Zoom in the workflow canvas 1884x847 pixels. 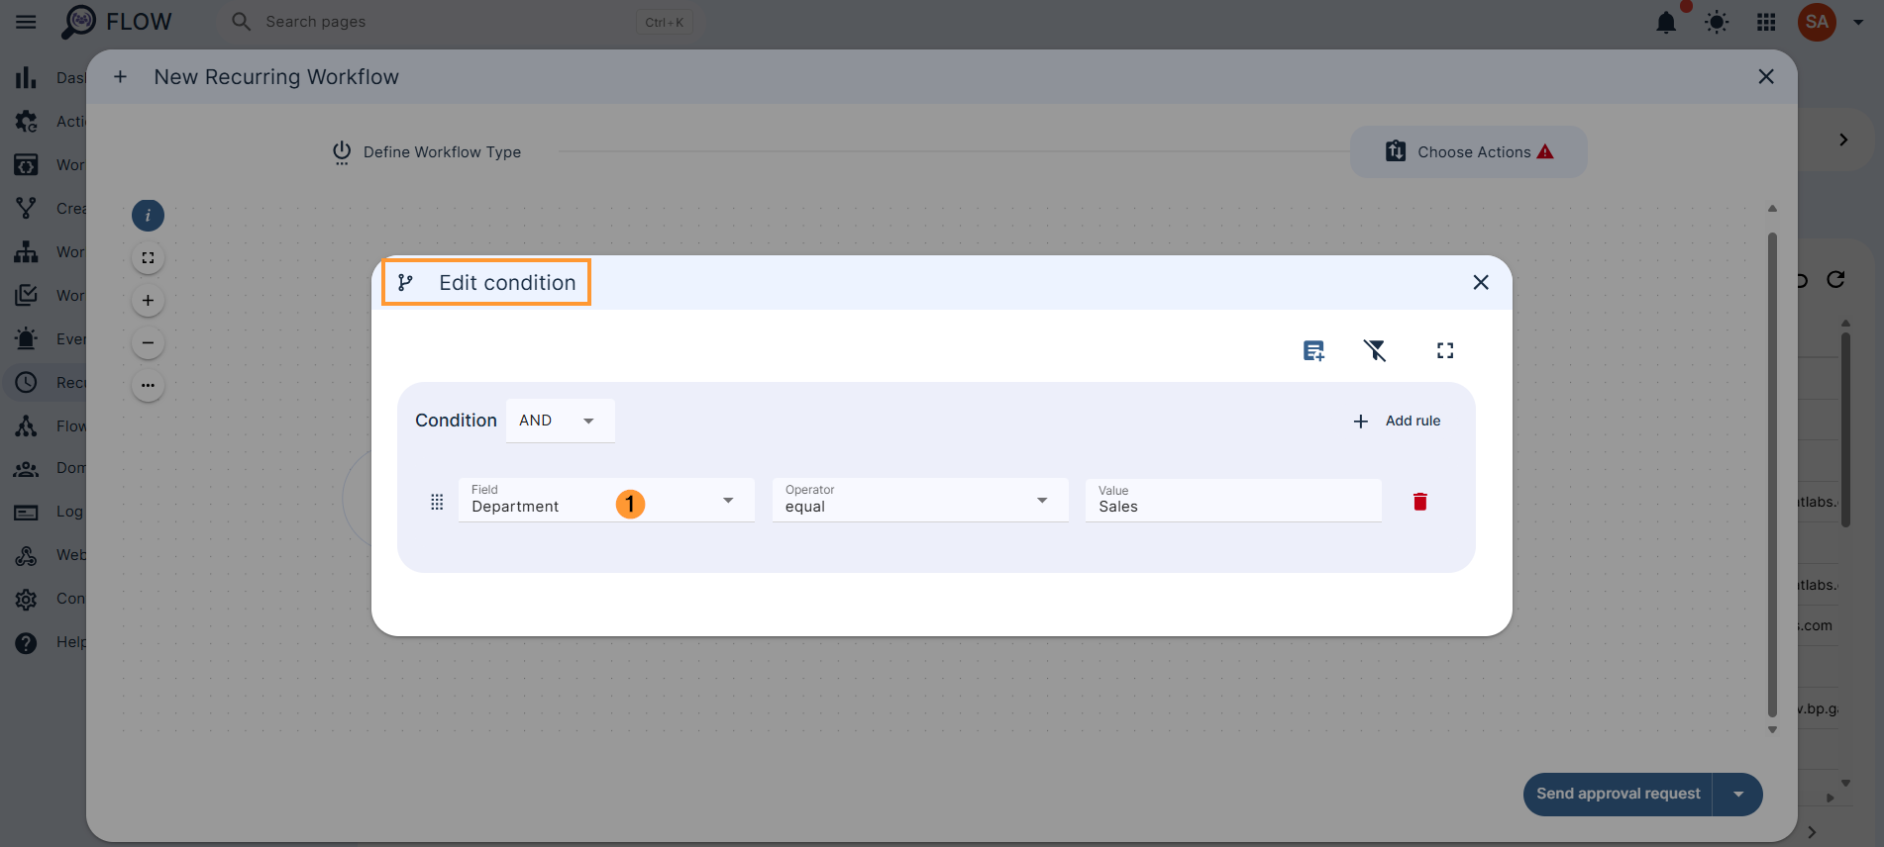click(148, 300)
